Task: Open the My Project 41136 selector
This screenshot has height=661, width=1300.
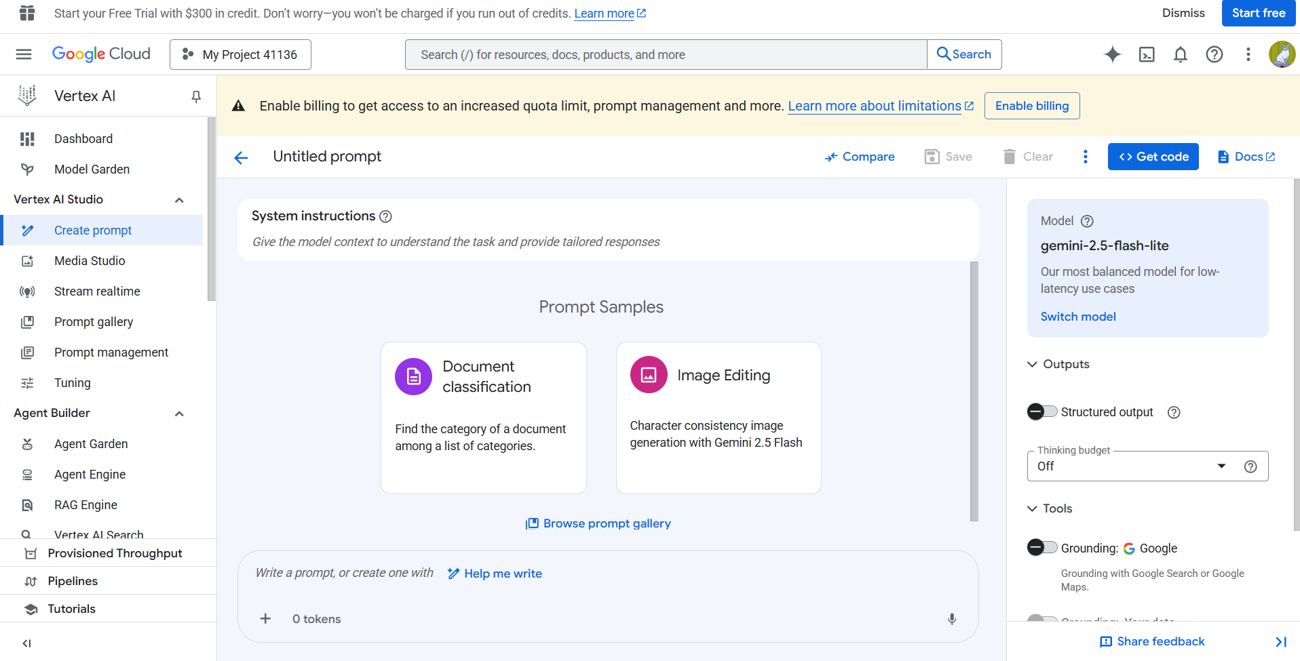Action: pyautogui.click(x=240, y=54)
